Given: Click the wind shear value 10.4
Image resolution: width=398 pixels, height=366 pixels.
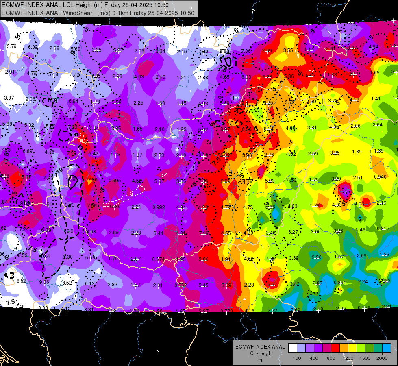Looking at the screenshot, I should 45,256.
